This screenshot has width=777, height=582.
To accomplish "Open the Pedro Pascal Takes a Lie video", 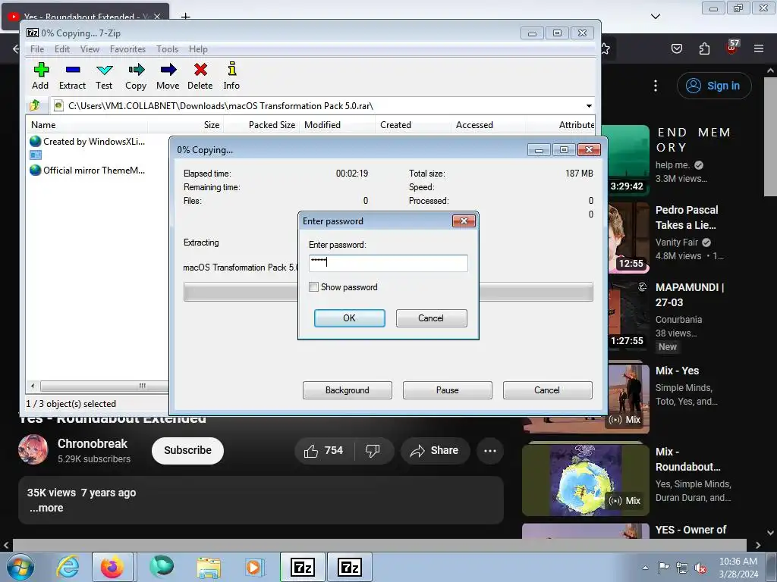I will (686, 217).
